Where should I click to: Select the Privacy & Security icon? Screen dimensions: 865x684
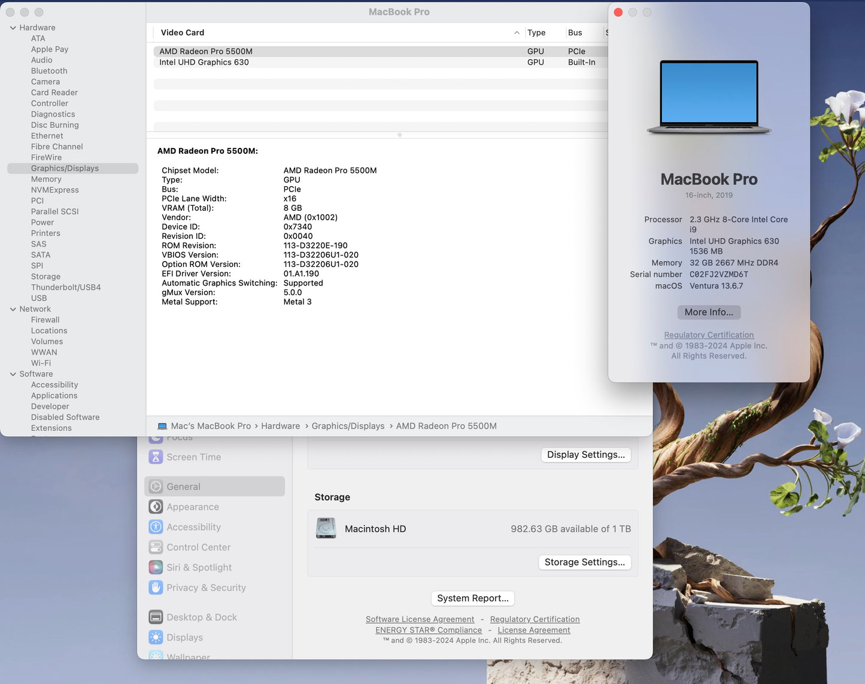(x=156, y=588)
